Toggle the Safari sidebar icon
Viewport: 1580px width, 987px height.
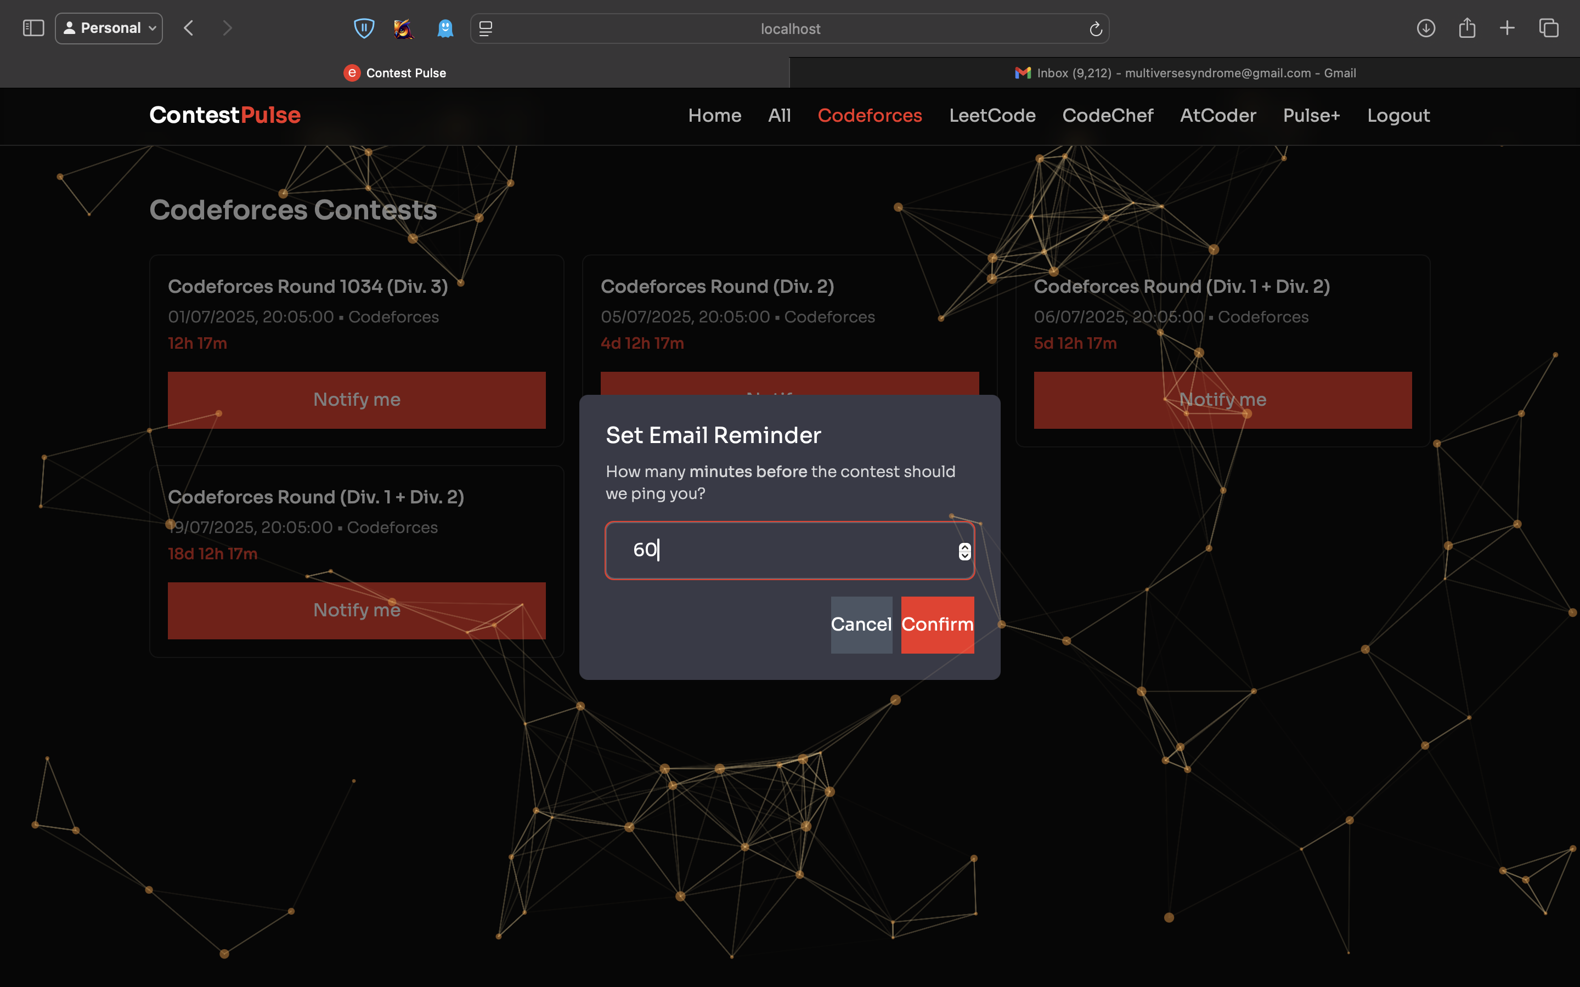click(x=33, y=28)
